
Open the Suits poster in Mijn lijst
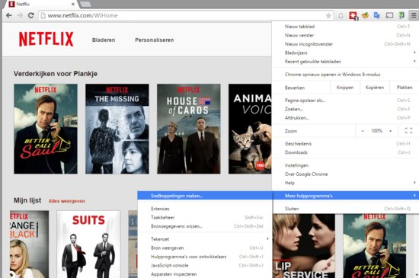coord(88,244)
